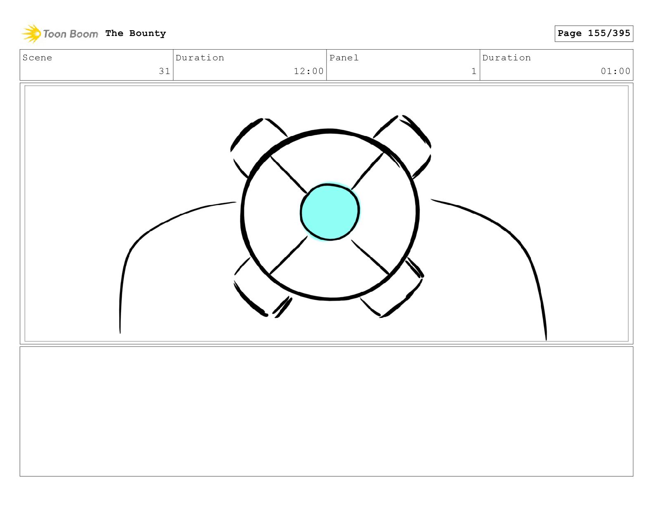Select the Scene label
The image size is (654, 506).
[x=38, y=58]
